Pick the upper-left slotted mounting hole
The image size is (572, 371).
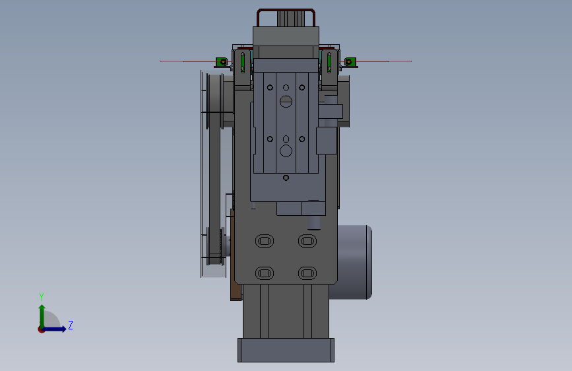pyautogui.click(x=265, y=241)
